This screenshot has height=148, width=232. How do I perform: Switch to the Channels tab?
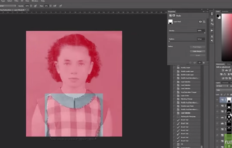tap(225, 83)
